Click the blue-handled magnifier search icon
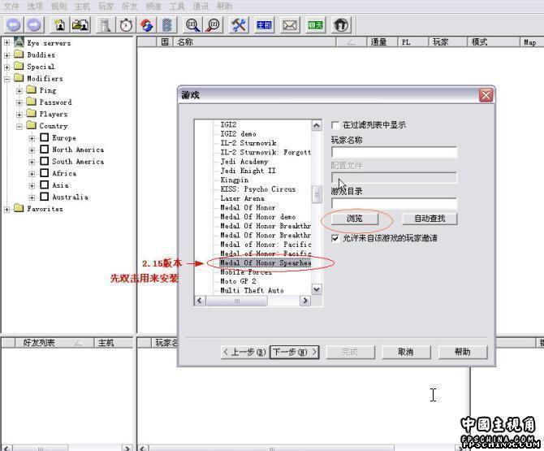 (192, 25)
